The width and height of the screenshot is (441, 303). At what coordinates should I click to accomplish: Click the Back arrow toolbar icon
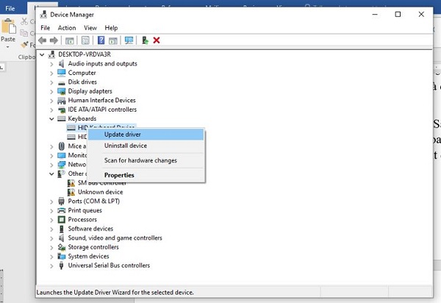[43, 40]
